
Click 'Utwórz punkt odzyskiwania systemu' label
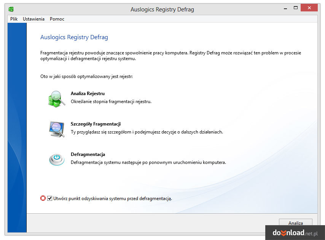click(113, 199)
